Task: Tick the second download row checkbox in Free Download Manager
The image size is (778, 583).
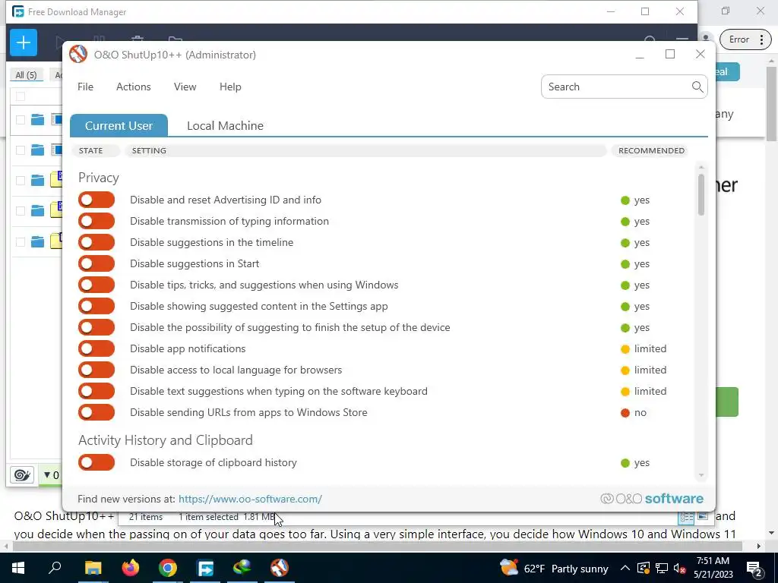Action: pos(21,150)
